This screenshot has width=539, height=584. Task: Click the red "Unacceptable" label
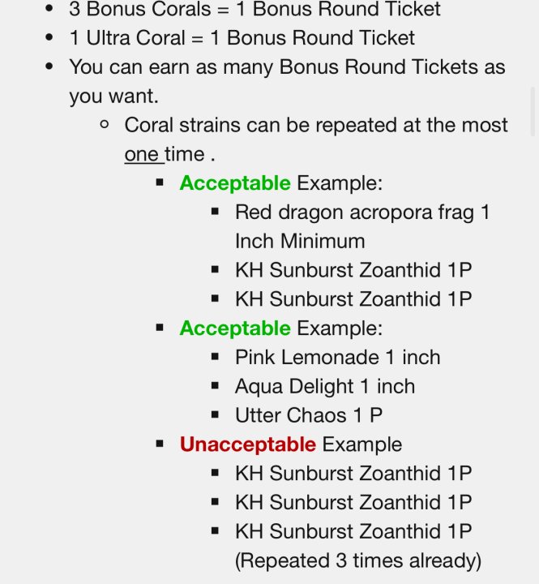click(247, 444)
